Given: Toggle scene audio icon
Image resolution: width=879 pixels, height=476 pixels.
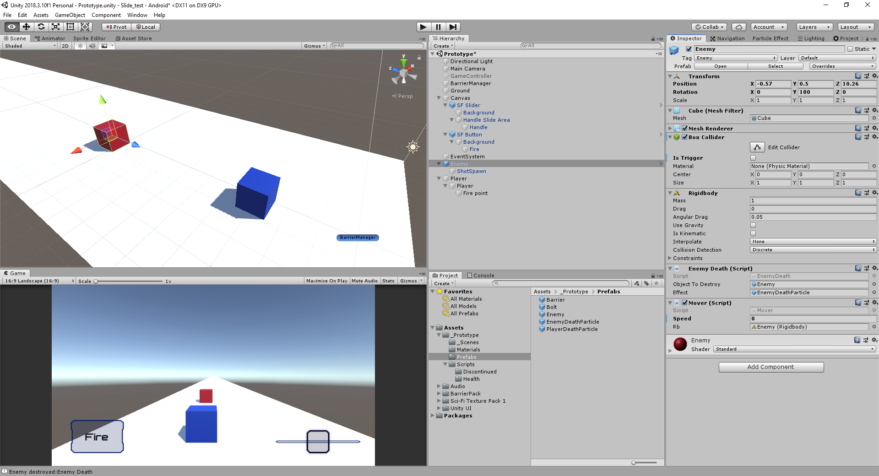Looking at the screenshot, I should (92, 46).
